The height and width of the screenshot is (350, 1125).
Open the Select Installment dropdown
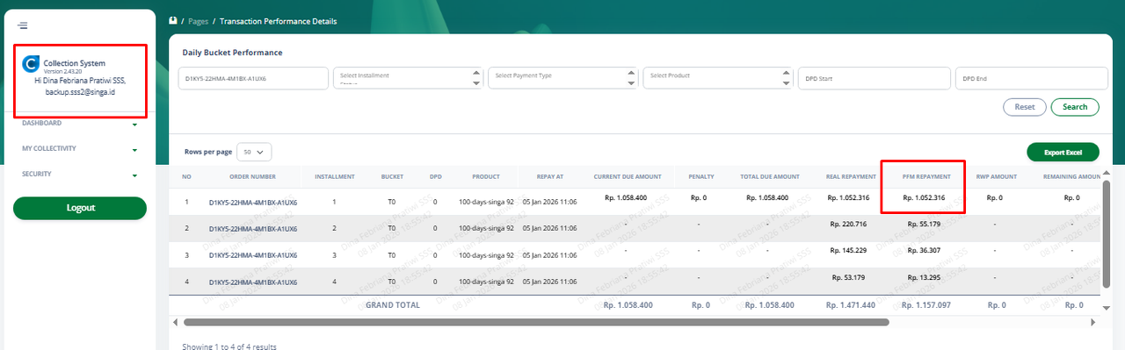[x=408, y=78]
